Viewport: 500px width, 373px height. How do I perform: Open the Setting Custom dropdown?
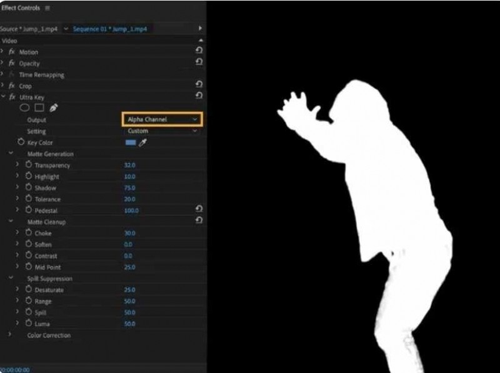(x=161, y=131)
